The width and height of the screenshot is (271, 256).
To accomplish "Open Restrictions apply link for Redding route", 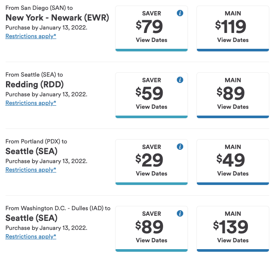I will point(31,103).
